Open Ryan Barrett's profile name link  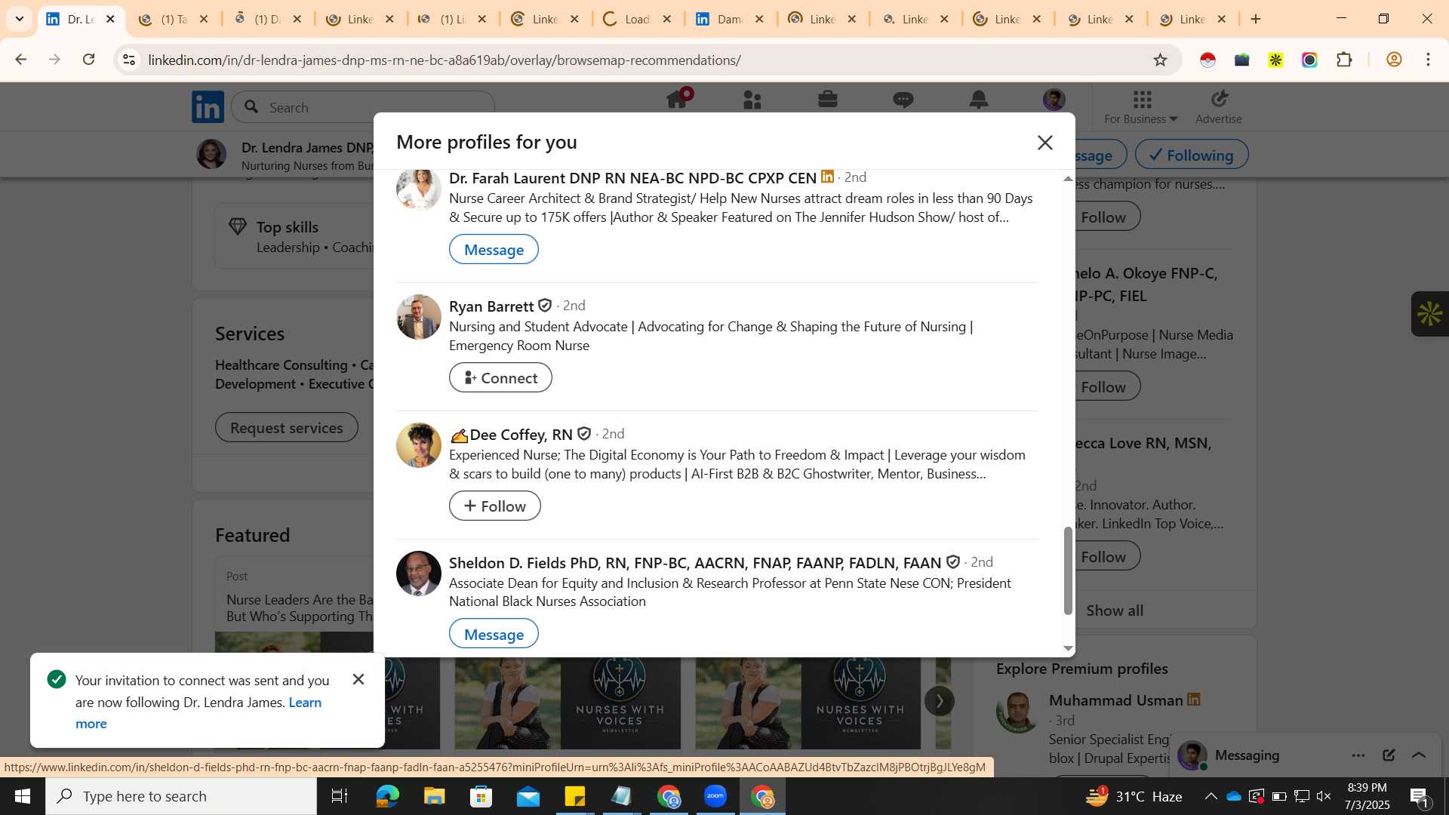[x=491, y=306]
